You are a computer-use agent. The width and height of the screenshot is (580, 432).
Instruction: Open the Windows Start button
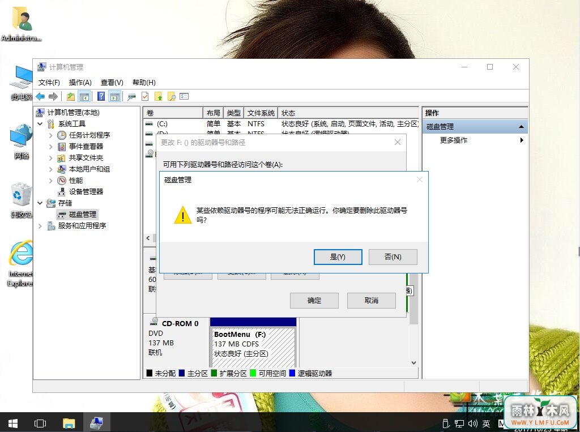point(13,423)
